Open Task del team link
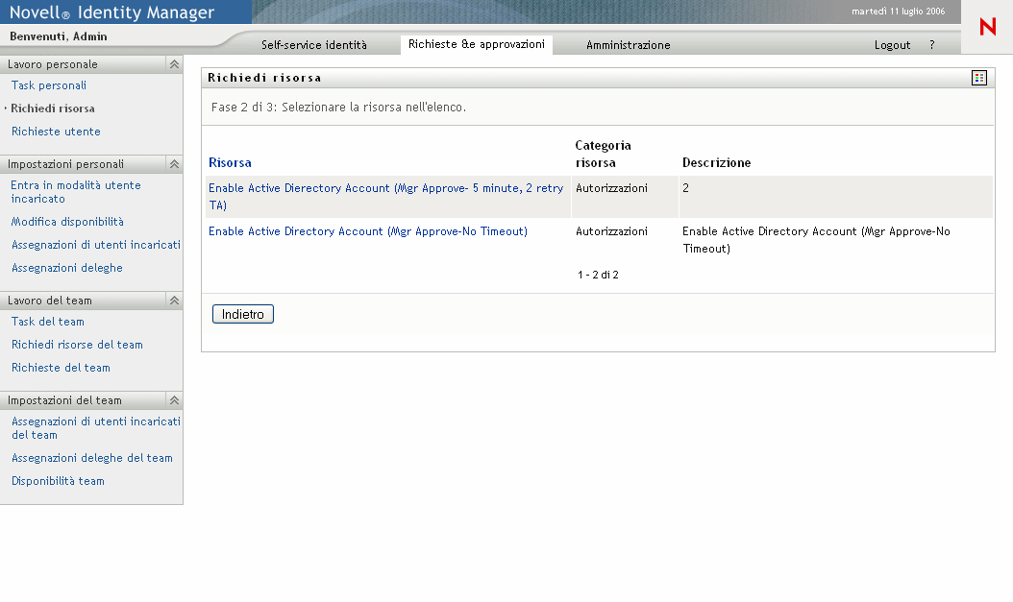The image size is (1013, 602). click(48, 322)
